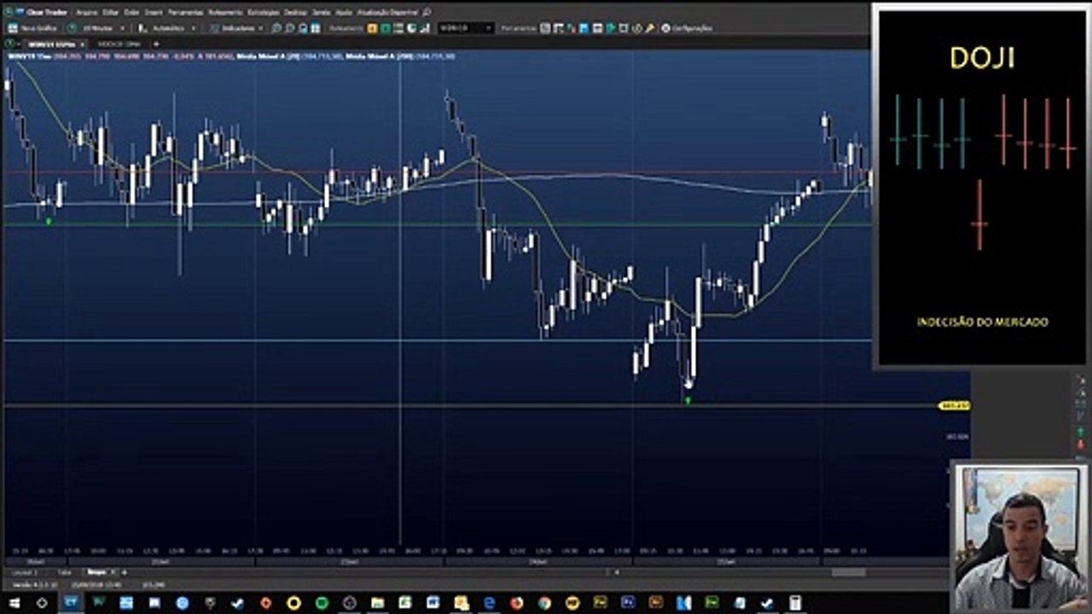Select the green horizontal line on chart

pyautogui.click(x=437, y=224)
